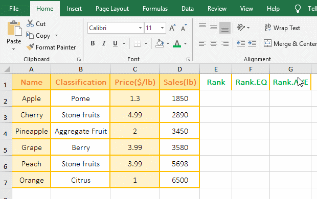Viewport: 317px width, 199px height.
Task: Select row 7 header
Action: coord(6,180)
